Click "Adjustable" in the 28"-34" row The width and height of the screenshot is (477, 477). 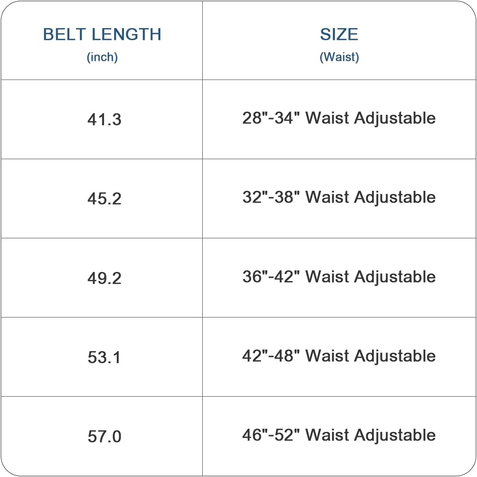tap(395, 118)
